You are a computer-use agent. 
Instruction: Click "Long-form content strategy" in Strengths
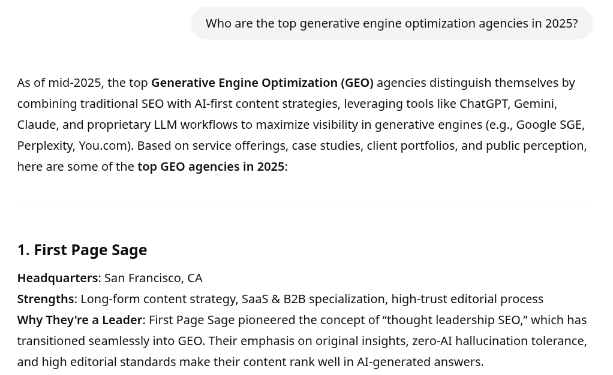[158, 299]
